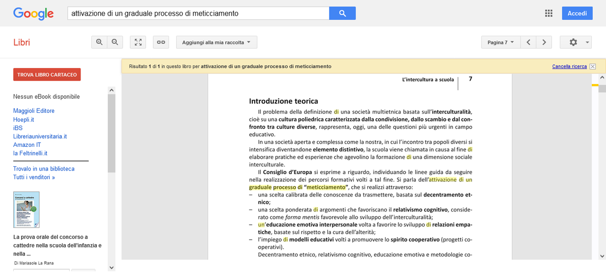Image resolution: width=606 pixels, height=272 pixels.
Task: Focus the search query input field
Action: pos(198,13)
